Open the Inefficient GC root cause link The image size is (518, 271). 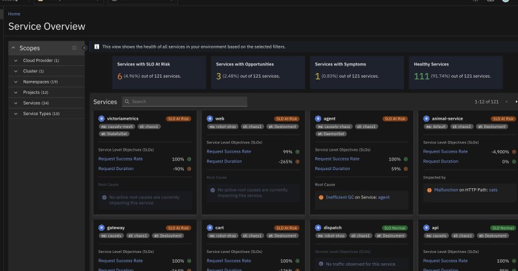[339, 197]
